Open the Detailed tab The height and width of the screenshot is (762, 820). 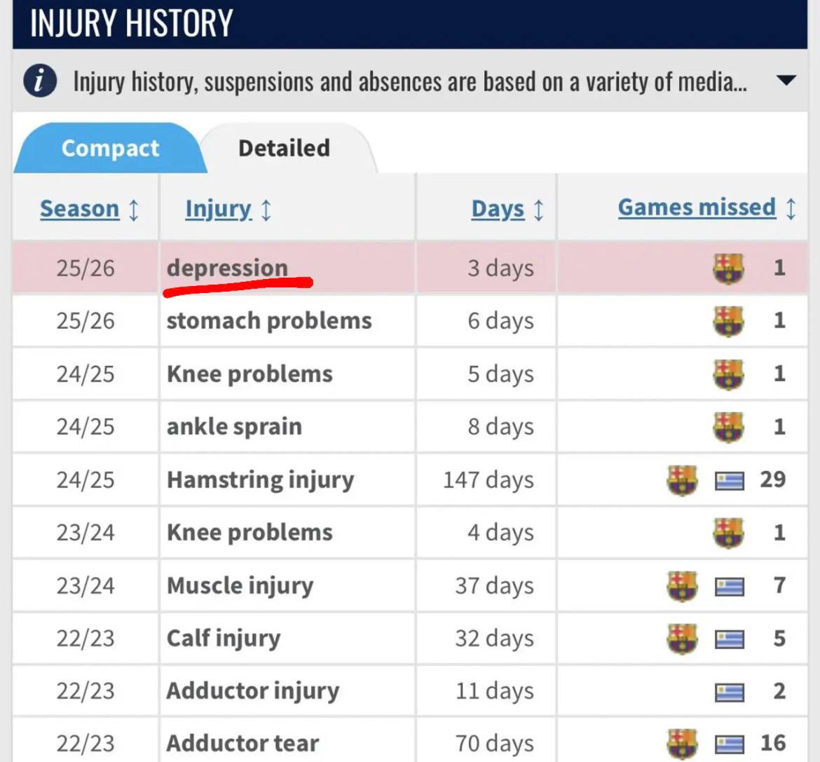pyautogui.click(x=284, y=148)
